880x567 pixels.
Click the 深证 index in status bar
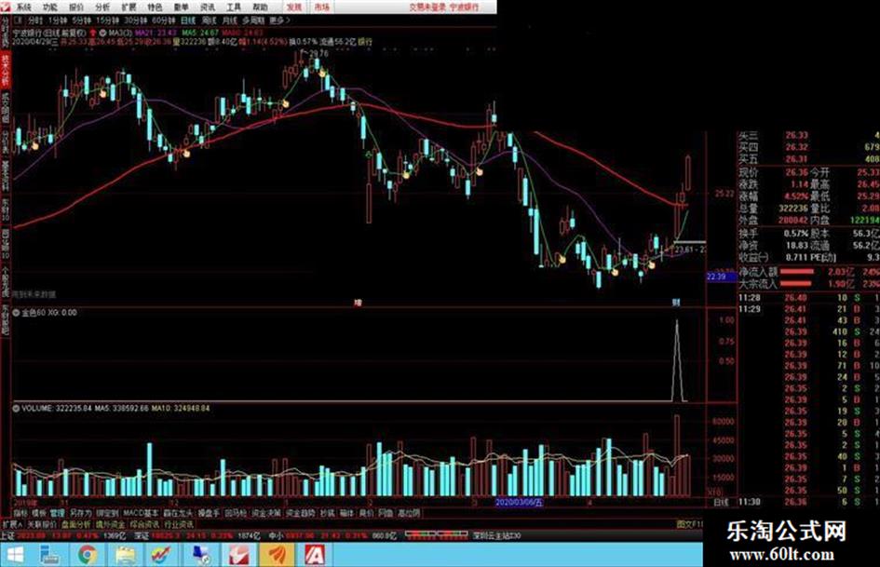pos(142,536)
